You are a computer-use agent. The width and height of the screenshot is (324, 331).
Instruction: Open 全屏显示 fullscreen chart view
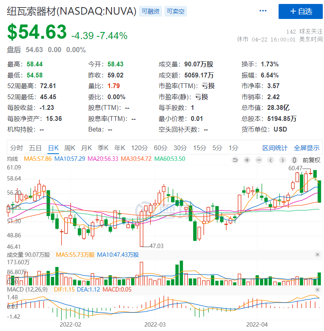point(307,148)
